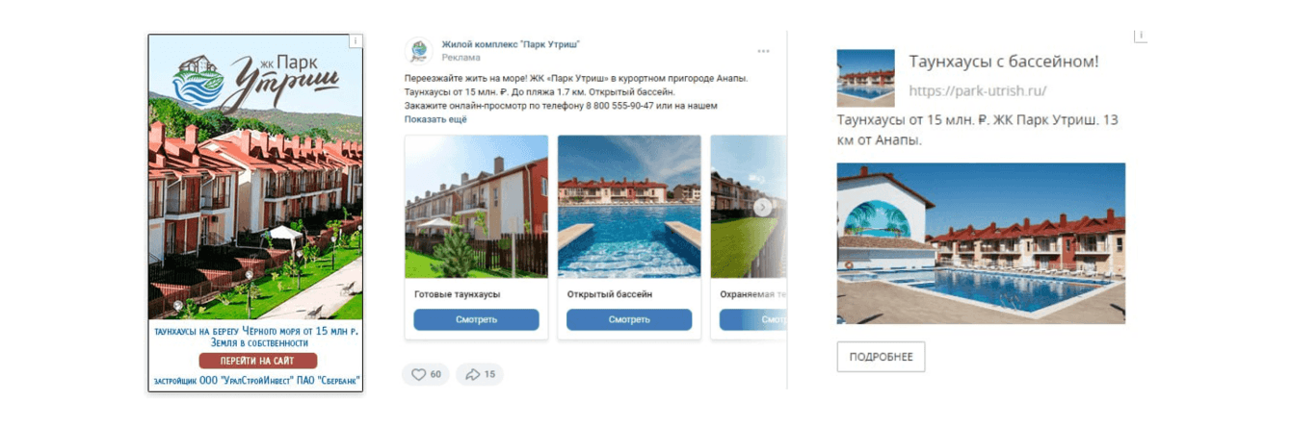Screen dimensions: 1291x427
Task: Click the large pool photo in right ad
Action: [981, 243]
